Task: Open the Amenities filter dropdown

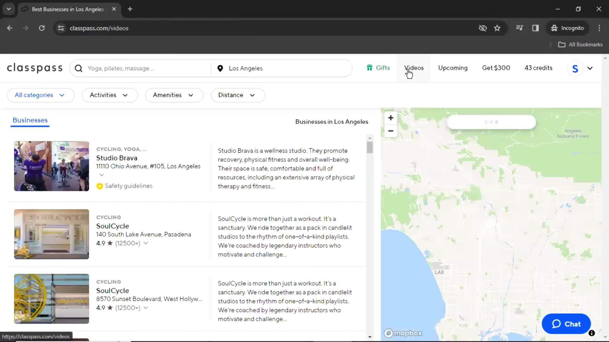Action: point(174,95)
